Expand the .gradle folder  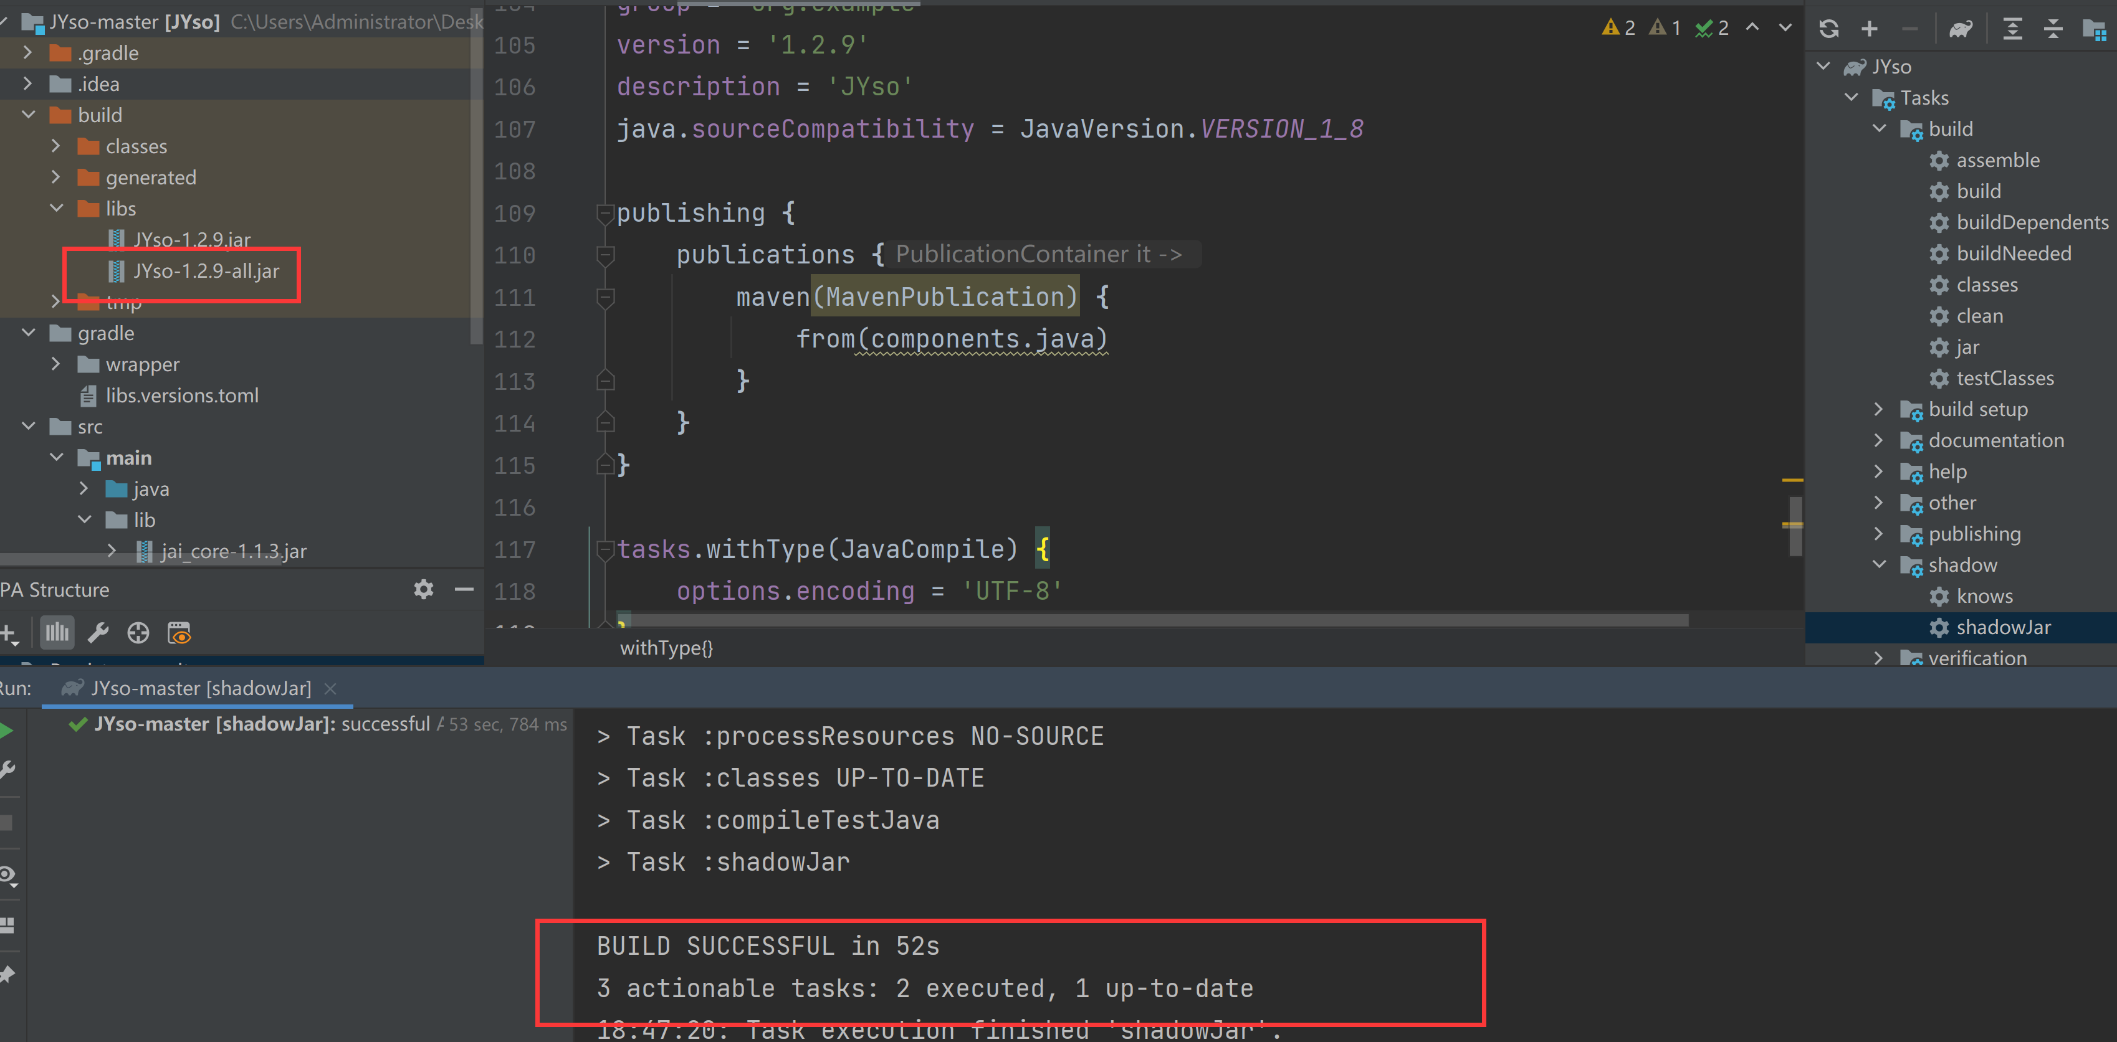click(x=27, y=52)
